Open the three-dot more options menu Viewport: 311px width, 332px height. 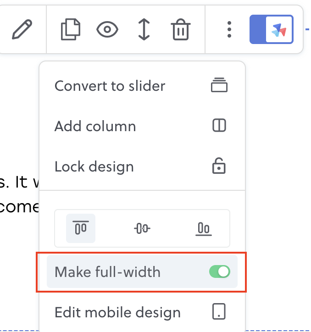pyautogui.click(x=229, y=29)
